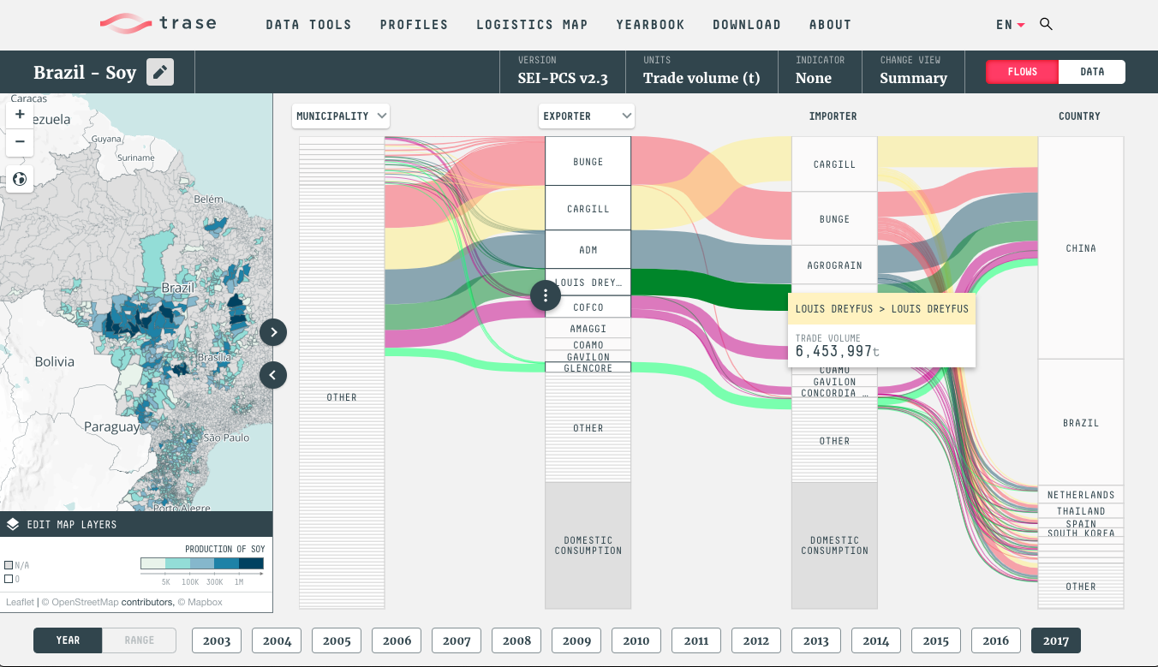Select year 2003
Image resolution: width=1158 pixels, height=667 pixels.
pos(217,640)
